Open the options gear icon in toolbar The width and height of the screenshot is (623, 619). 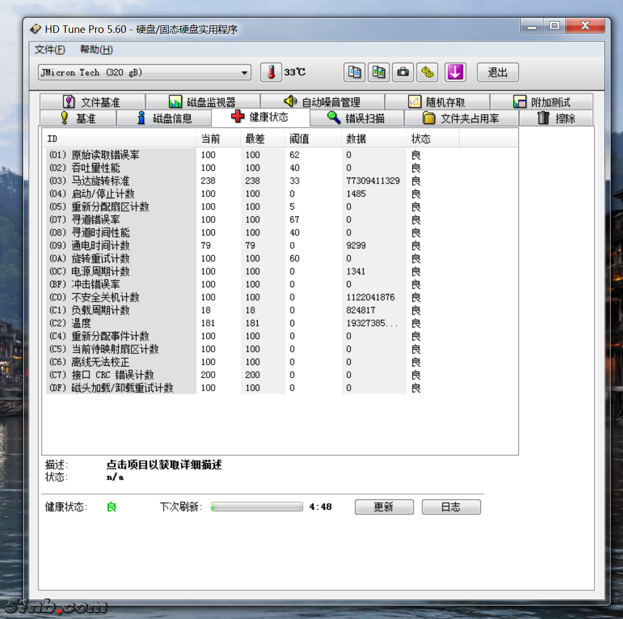tap(427, 72)
